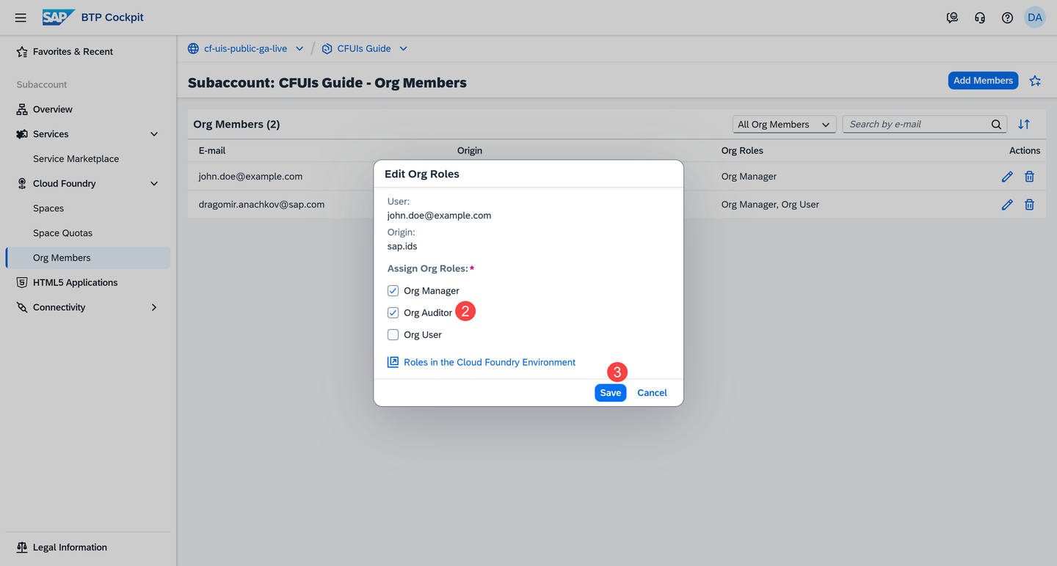The height and width of the screenshot is (566, 1057).
Task: Open the support headset icon
Action: coord(980,18)
